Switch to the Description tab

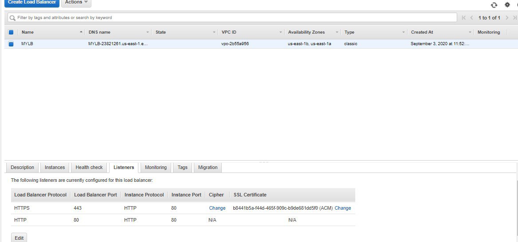22,168
